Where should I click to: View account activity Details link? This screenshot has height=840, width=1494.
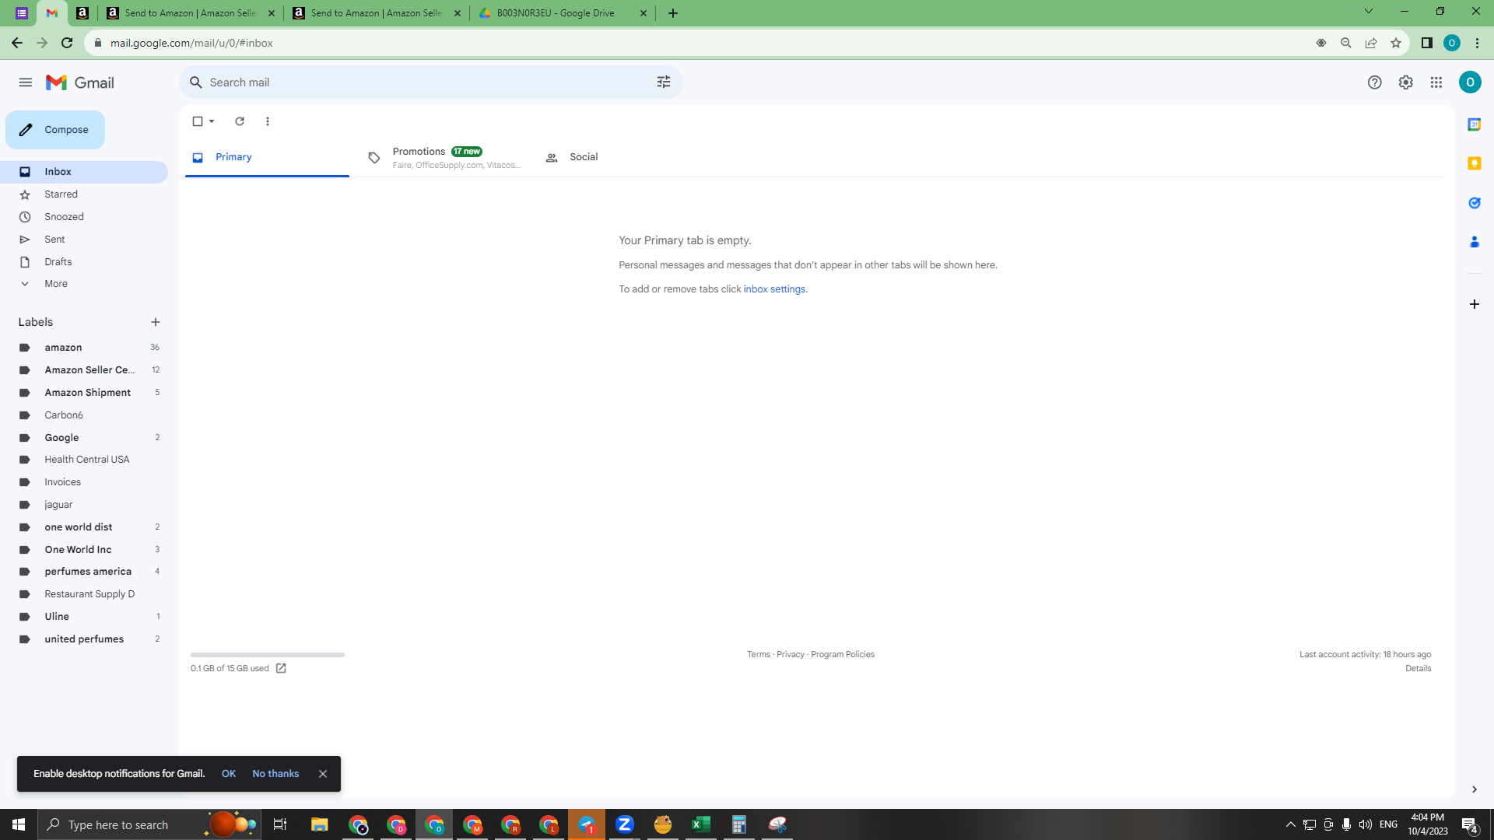[1418, 669]
